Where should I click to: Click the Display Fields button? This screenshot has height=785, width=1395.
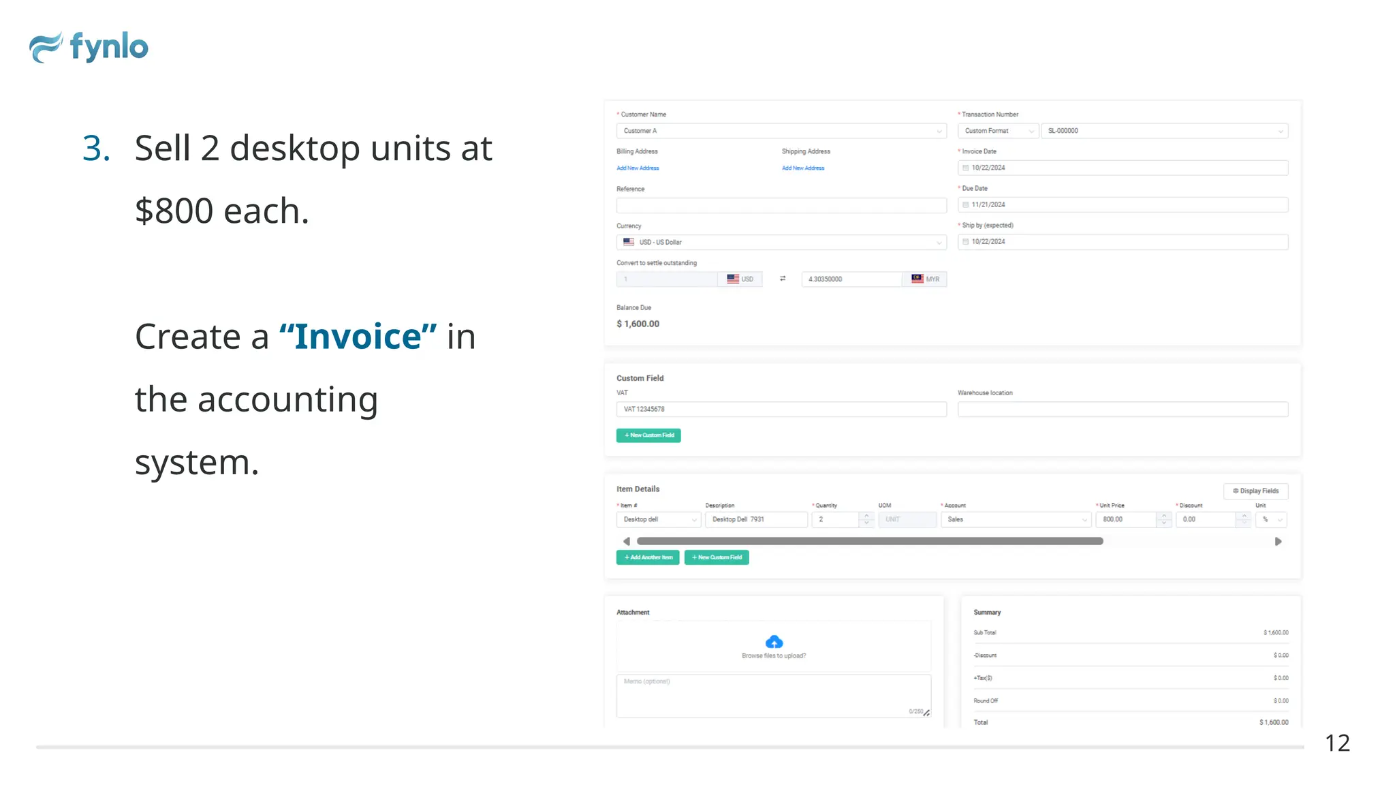point(1255,491)
